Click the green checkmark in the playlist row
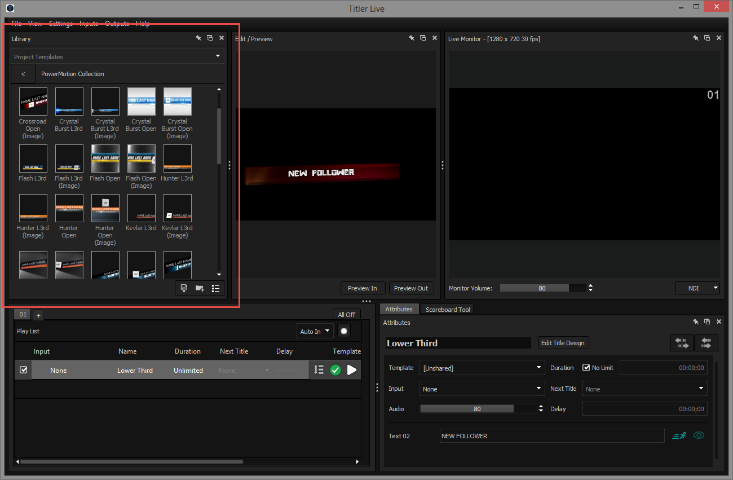Screen dimensions: 733x480 pyautogui.click(x=335, y=370)
